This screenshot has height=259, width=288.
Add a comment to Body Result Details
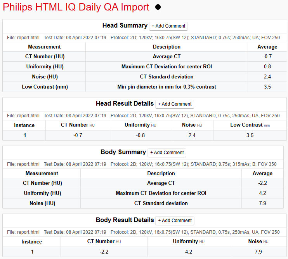tap(175, 221)
